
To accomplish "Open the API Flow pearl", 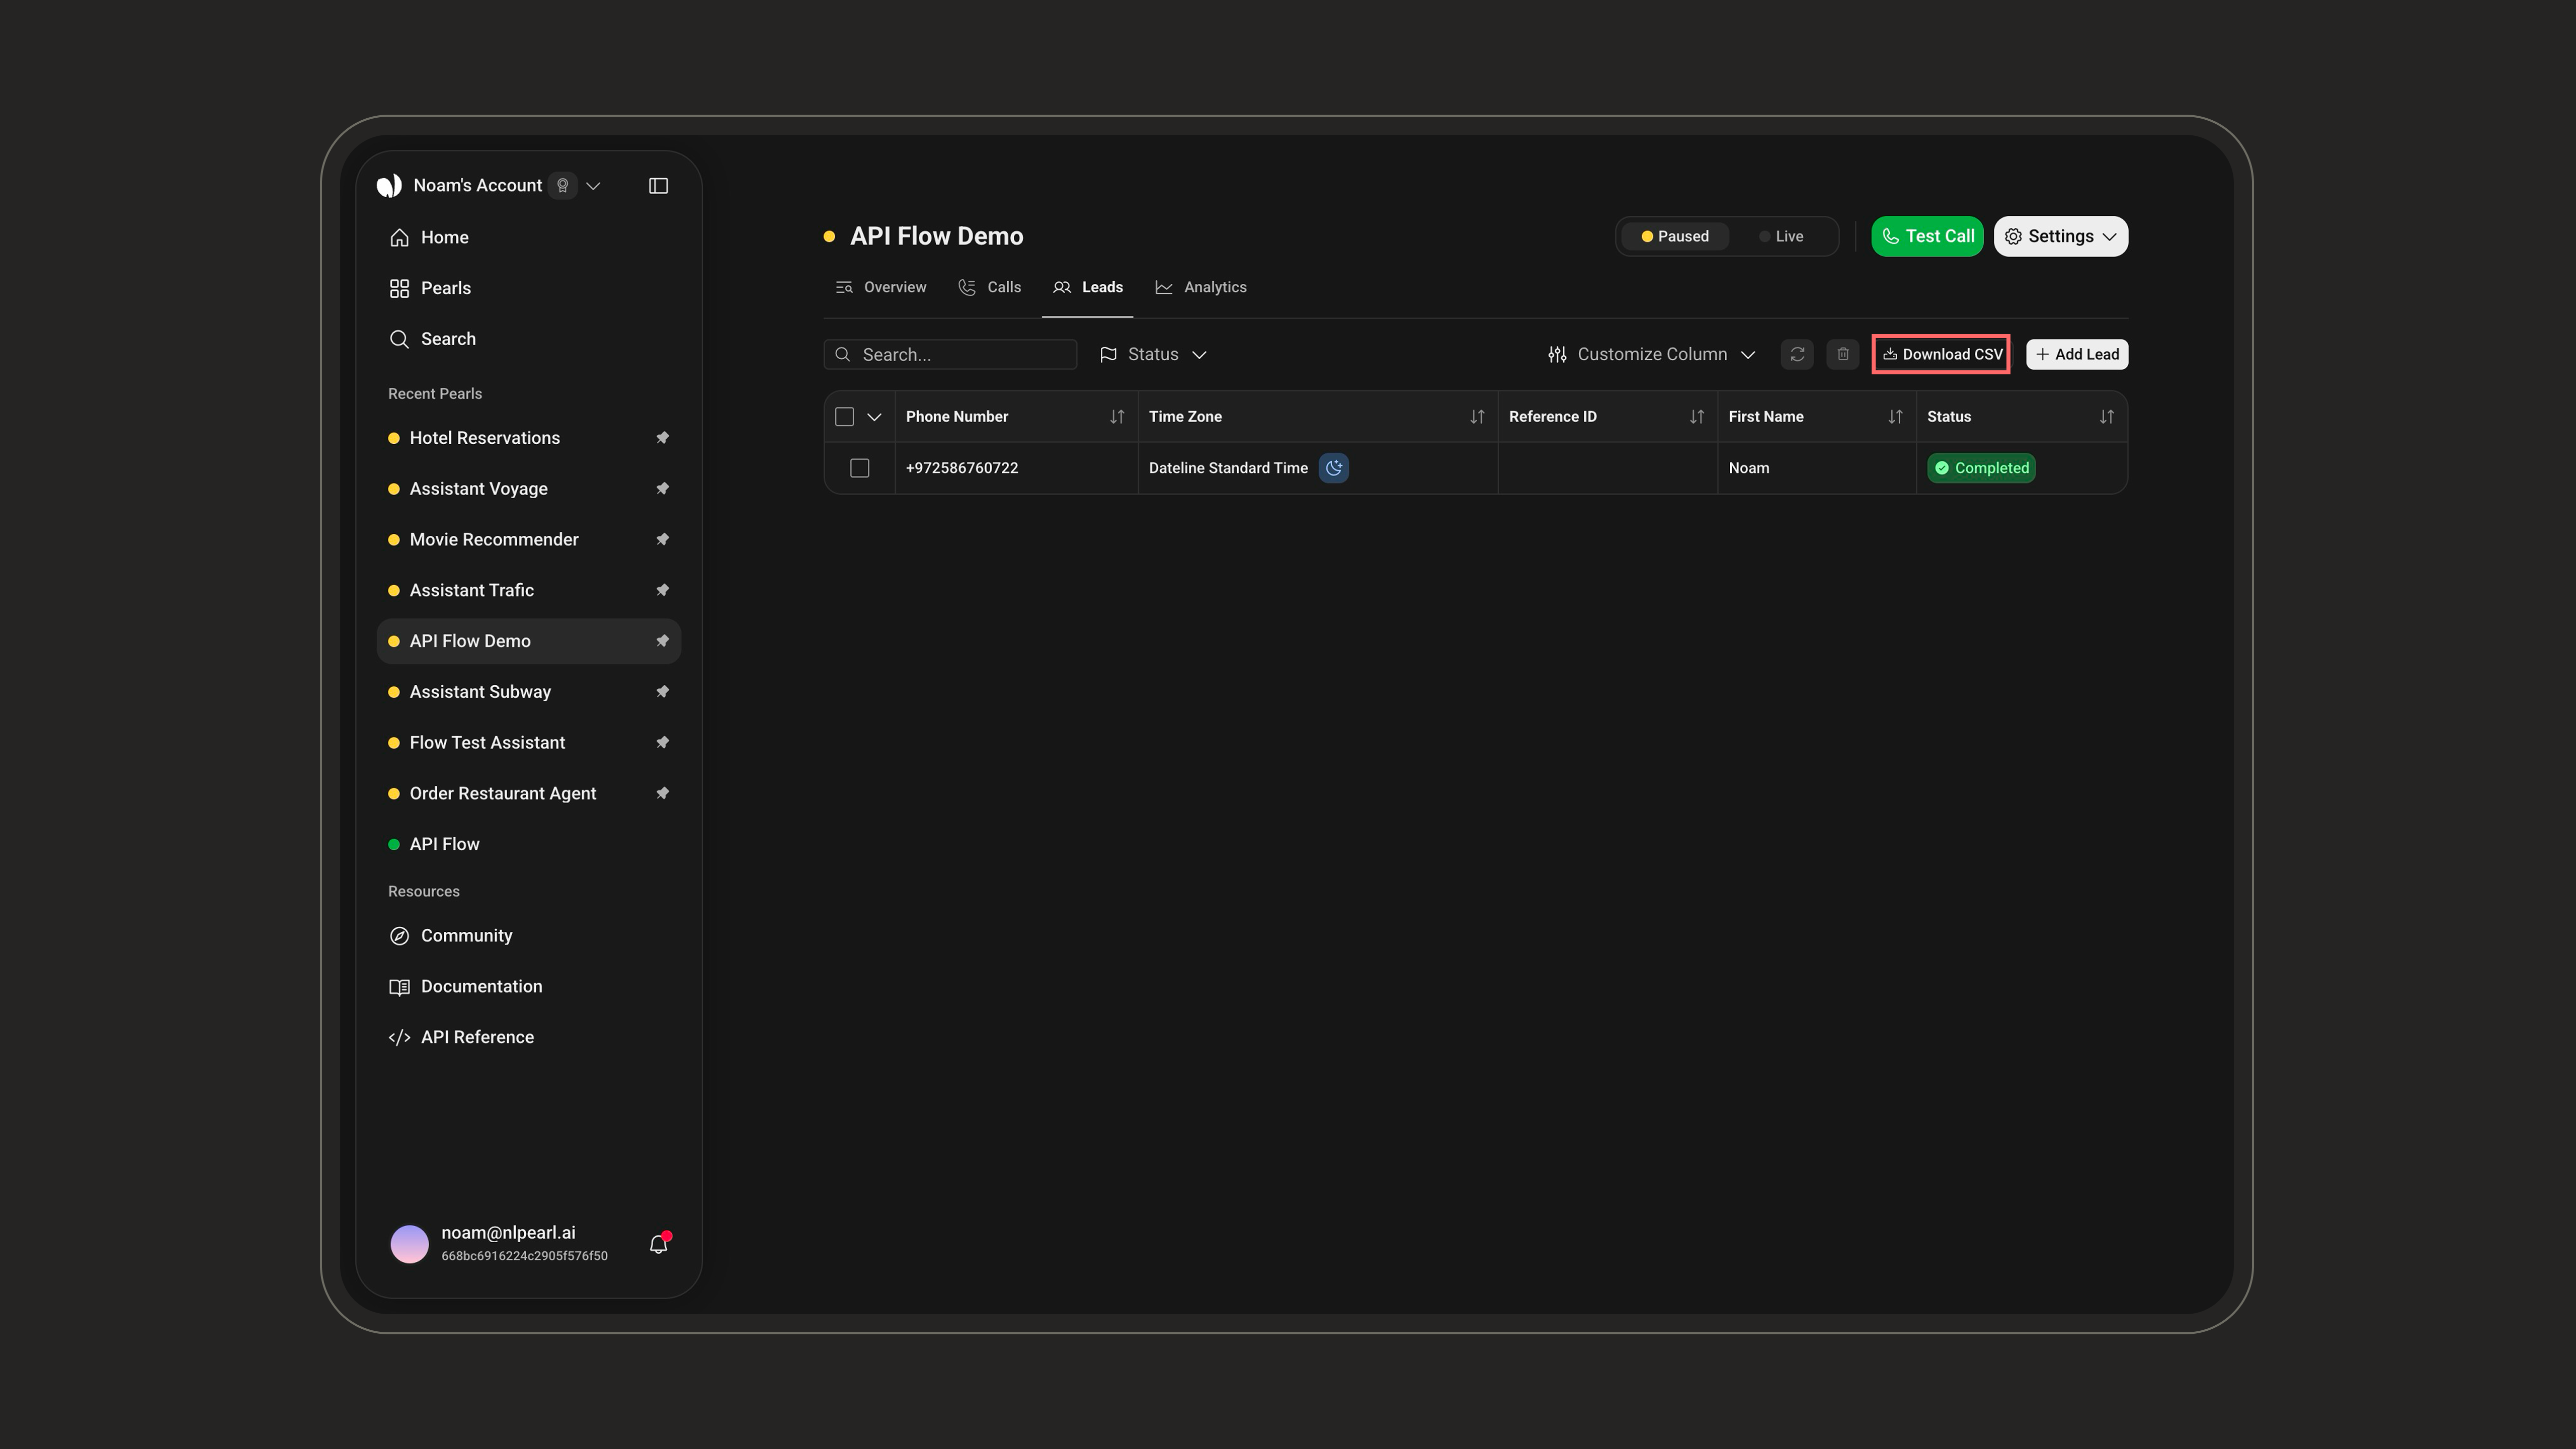I will coord(529,844).
